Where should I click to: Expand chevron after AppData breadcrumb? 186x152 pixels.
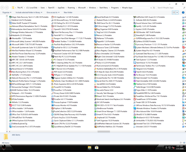66,8
